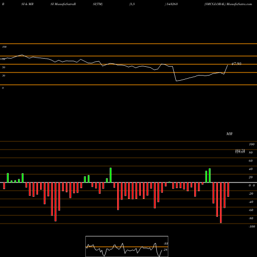Click the 50 label on RSI axis

[x=4, y=67]
